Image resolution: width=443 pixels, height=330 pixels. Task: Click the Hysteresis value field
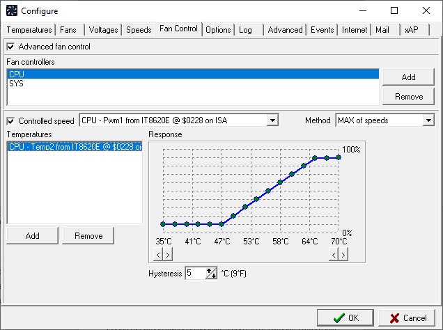[196, 273]
